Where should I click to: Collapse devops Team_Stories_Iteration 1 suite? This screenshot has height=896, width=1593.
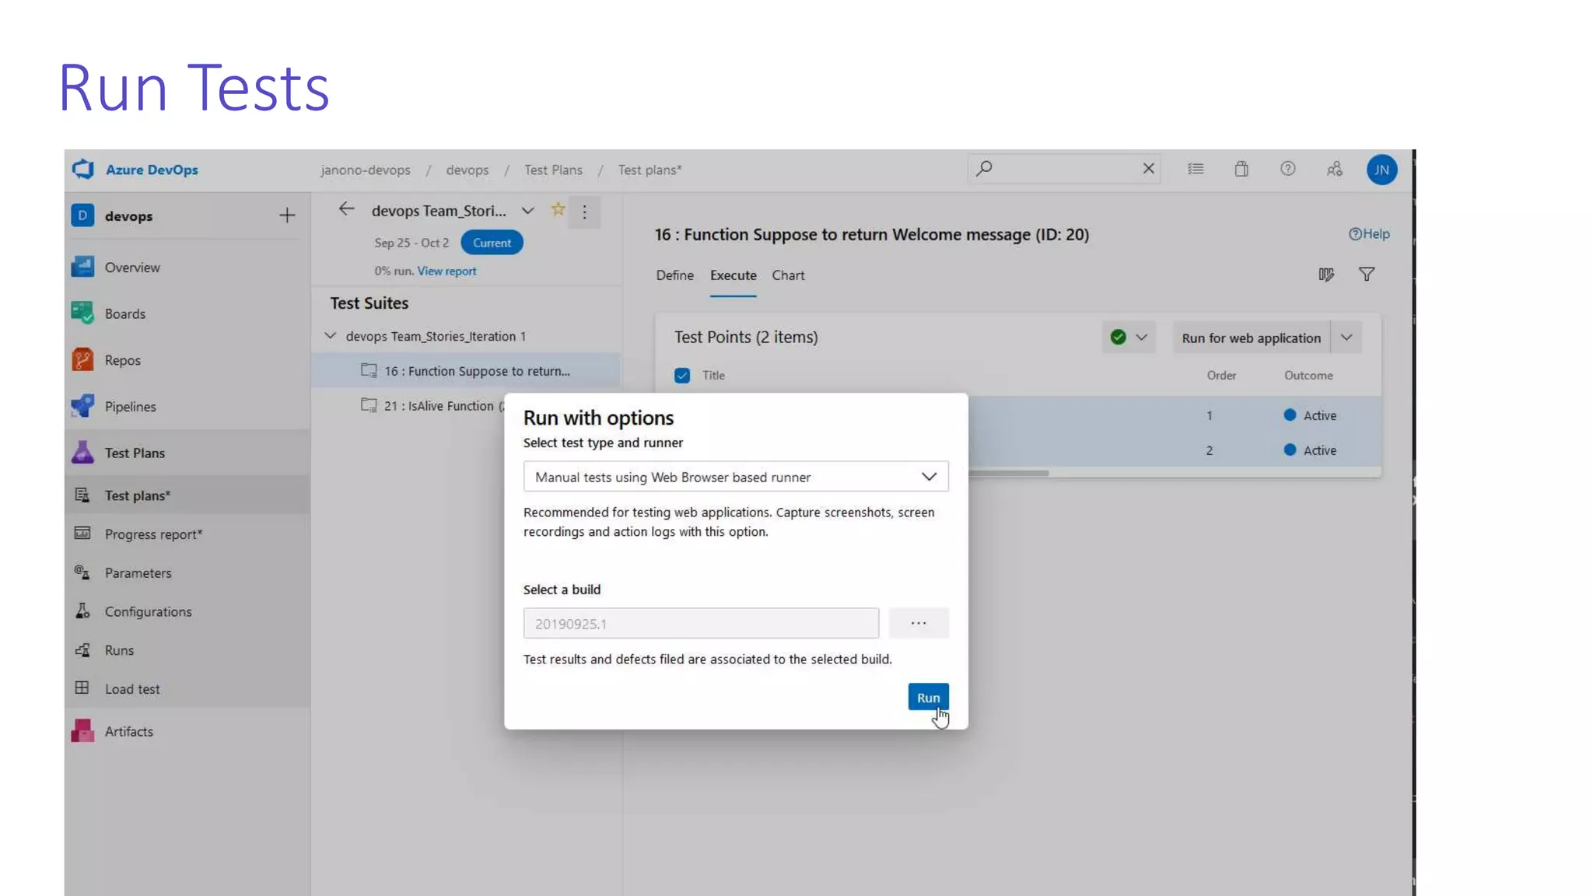pos(331,336)
